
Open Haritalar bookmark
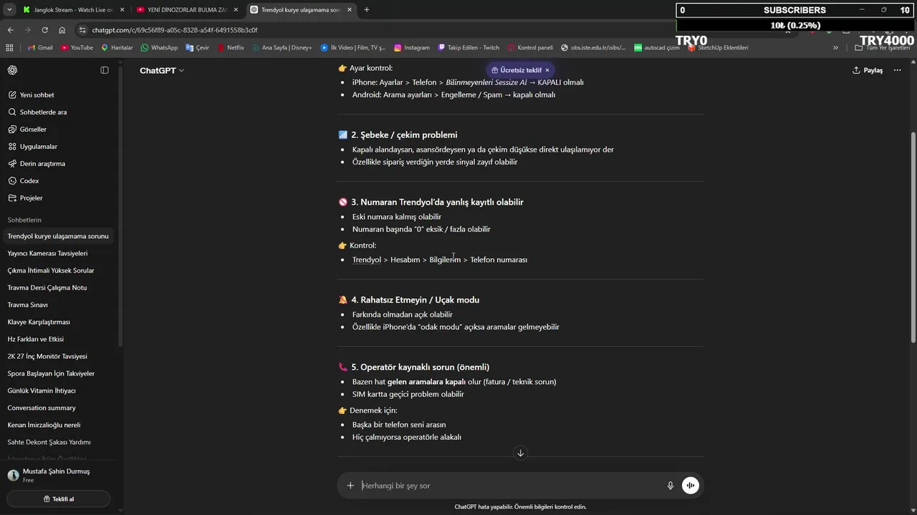tap(117, 48)
